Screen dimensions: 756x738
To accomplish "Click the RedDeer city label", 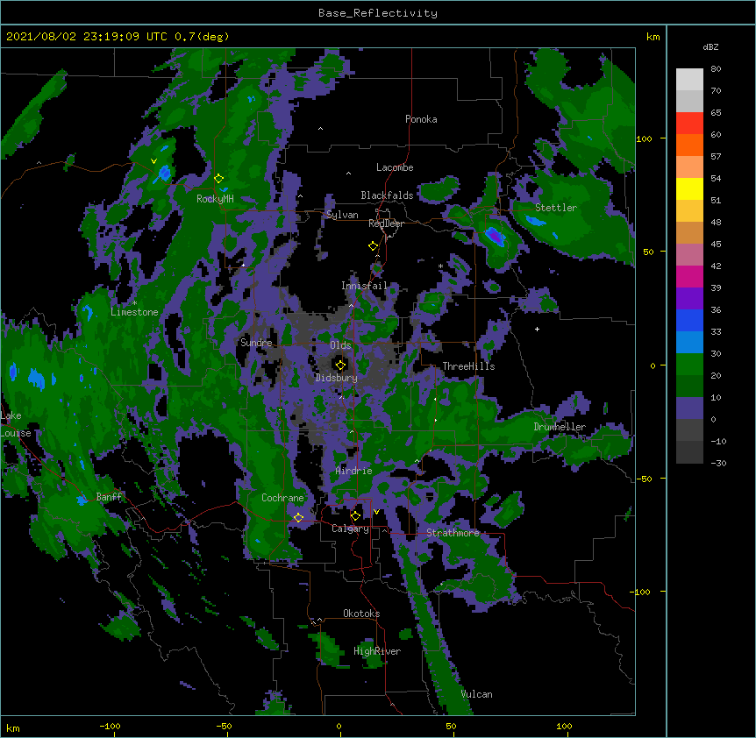I will [x=386, y=224].
